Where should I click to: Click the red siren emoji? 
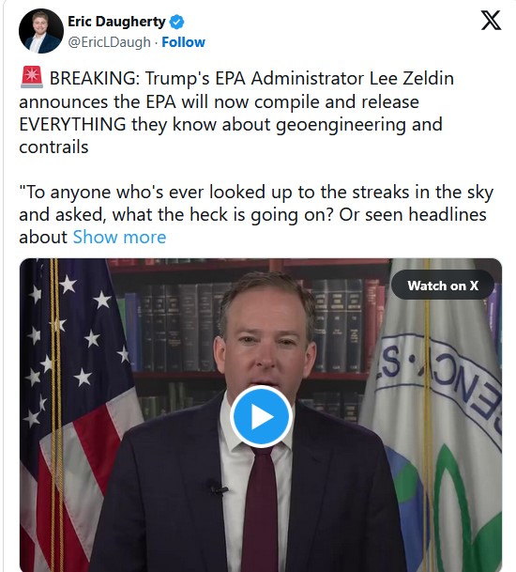[32, 77]
